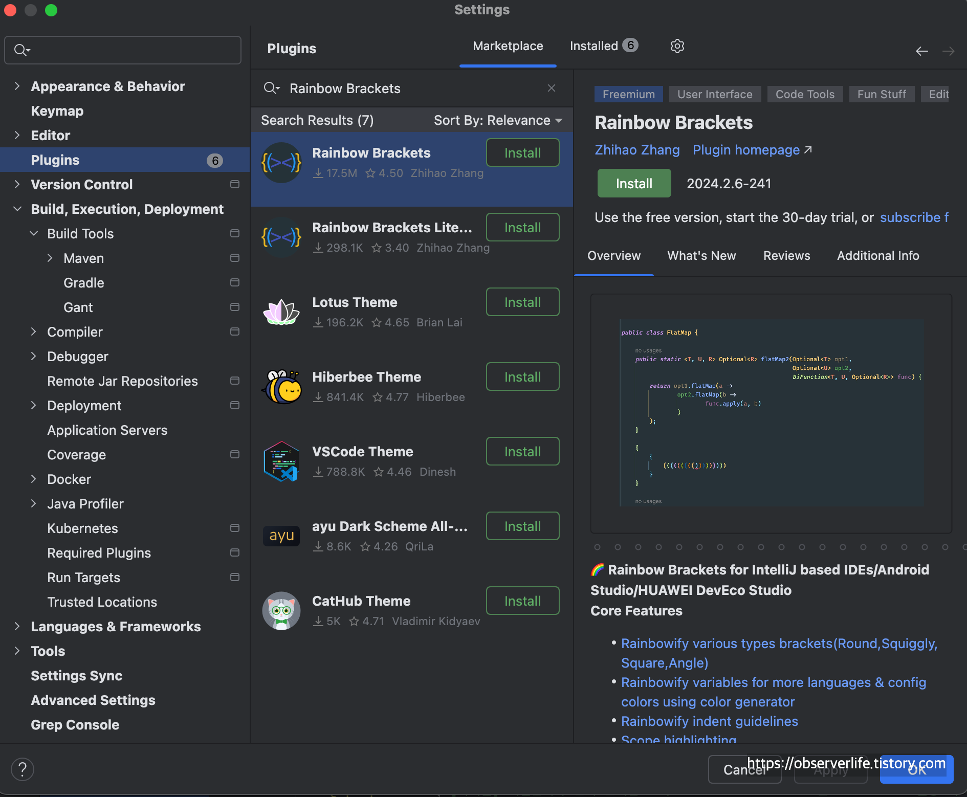Click the project-level icon beside Build Tools
The image size is (967, 797).
[235, 233]
